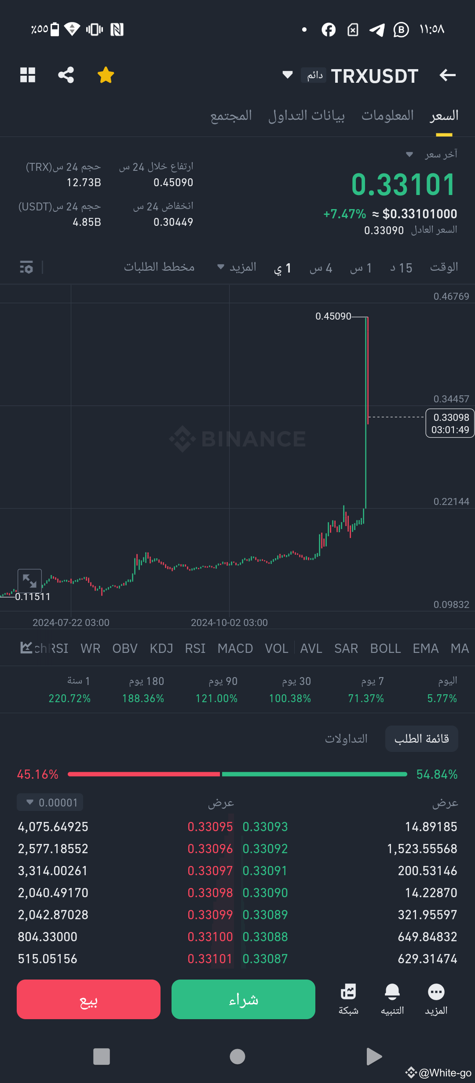Open grid trading via شبكة icon
Viewport: 475px width, 1083px height.
pyautogui.click(x=348, y=999)
